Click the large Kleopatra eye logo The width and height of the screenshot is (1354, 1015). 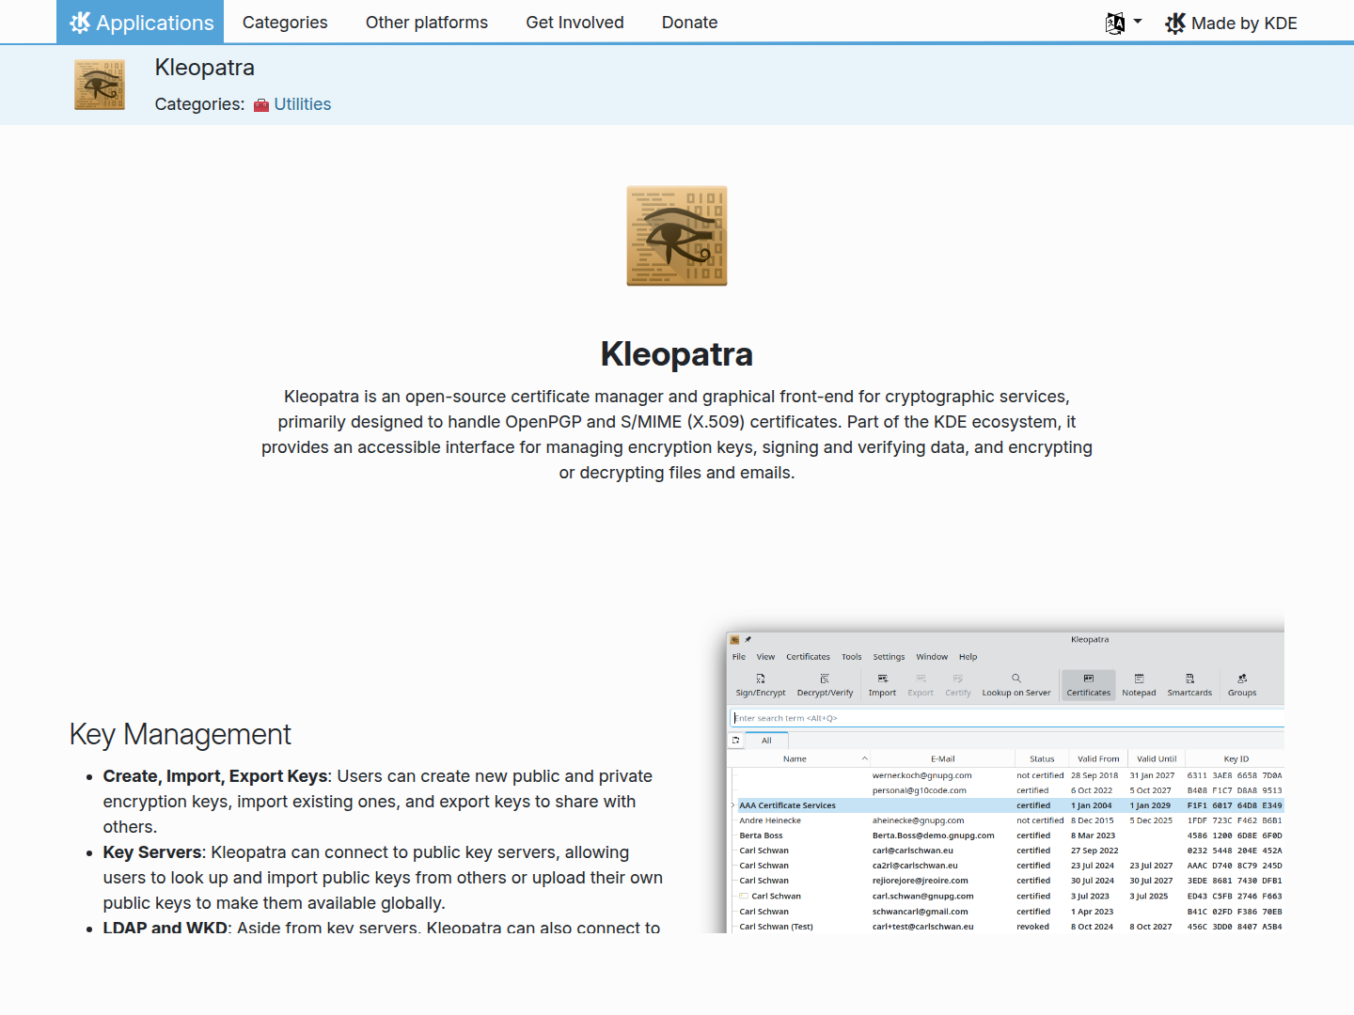(x=677, y=236)
